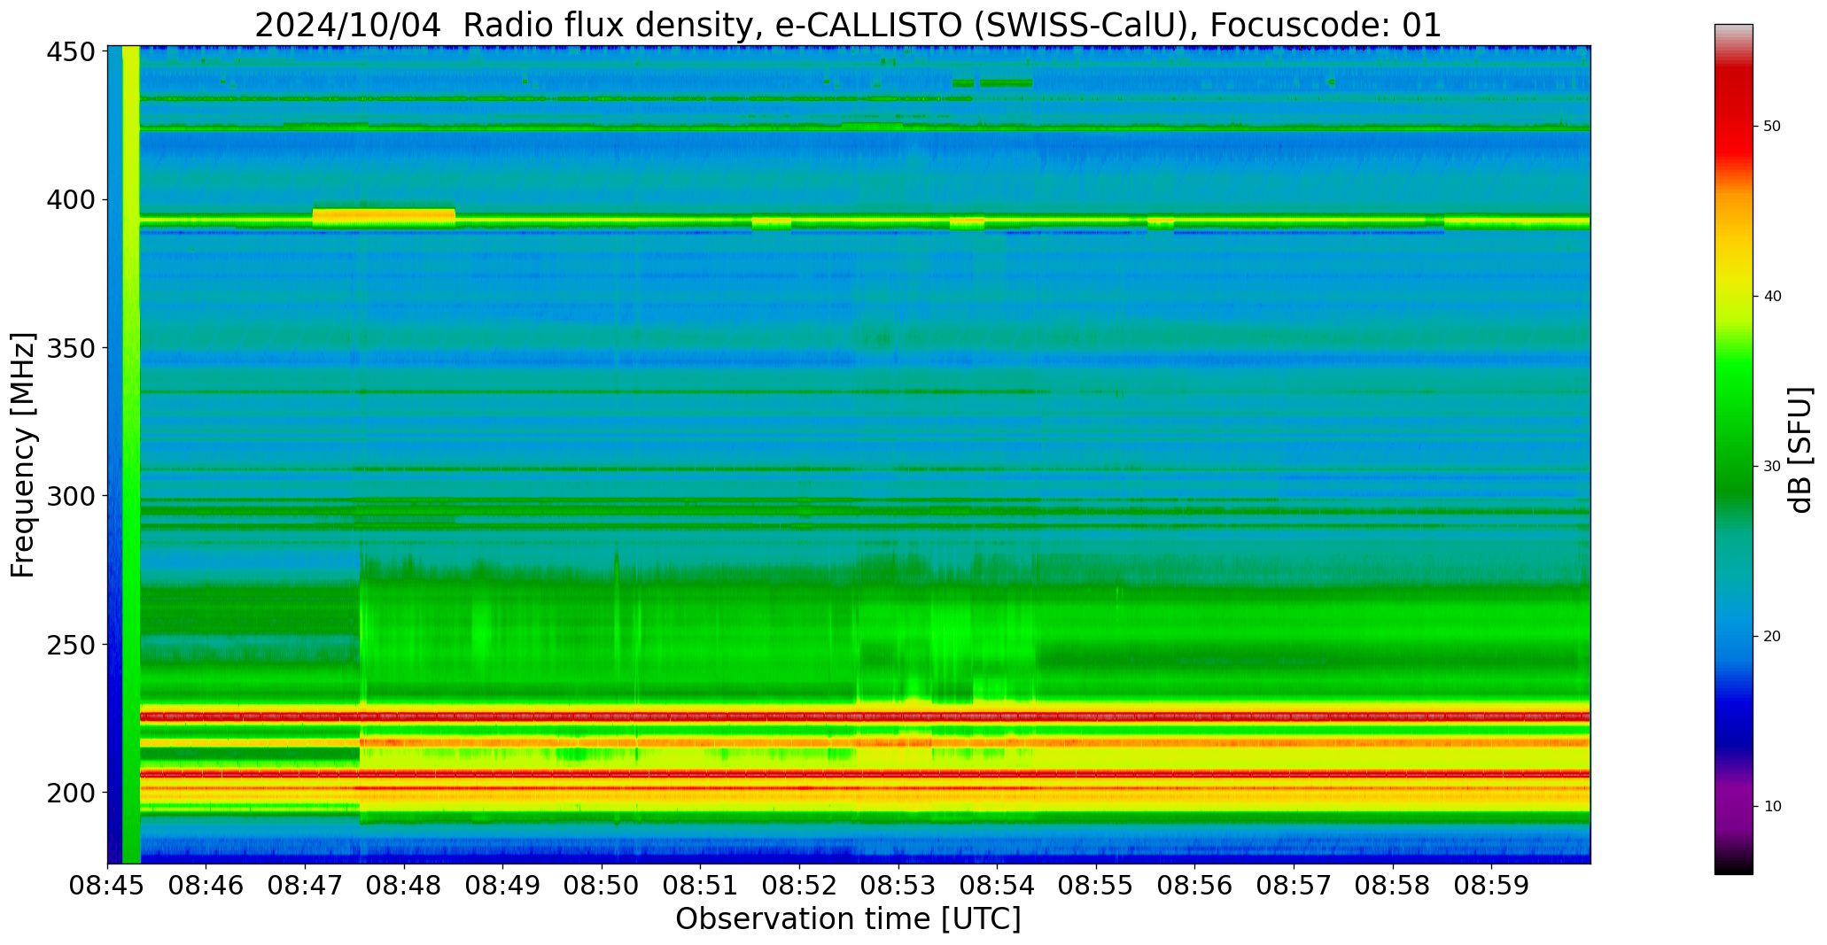Viewport: 1827px width, 945px height.
Task: Click the 300 frequency tick label
Action: click(71, 496)
